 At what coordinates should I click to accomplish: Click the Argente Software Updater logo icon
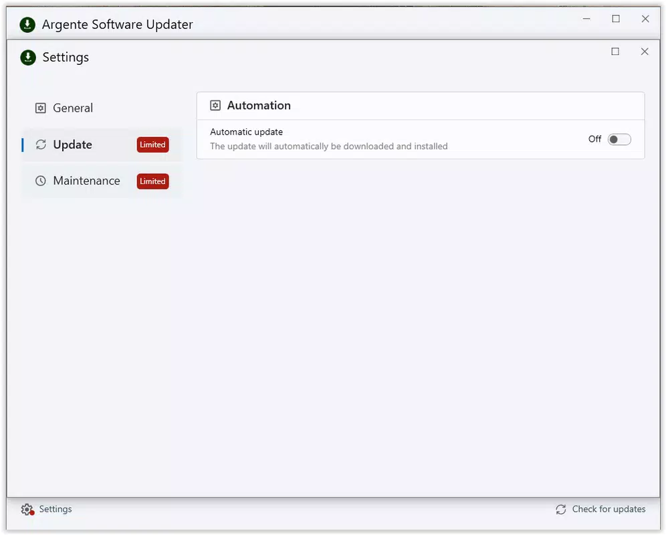pos(27,25)
